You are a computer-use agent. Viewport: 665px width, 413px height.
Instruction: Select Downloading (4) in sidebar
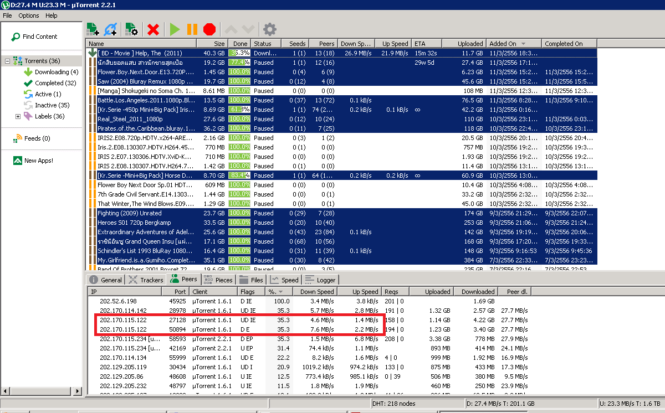click(x=57, y=72)
